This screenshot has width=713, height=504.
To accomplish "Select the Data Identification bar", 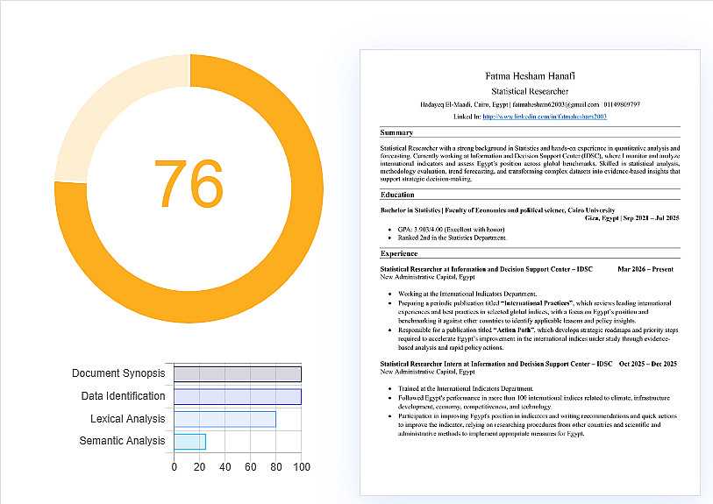I will coord(238,396).
